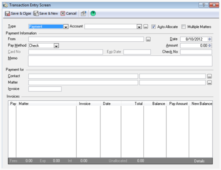Uncheck the Auto Allocate checkbox
Screen dimensions: 221x170
pyautogui.click(x=154, y=27)
